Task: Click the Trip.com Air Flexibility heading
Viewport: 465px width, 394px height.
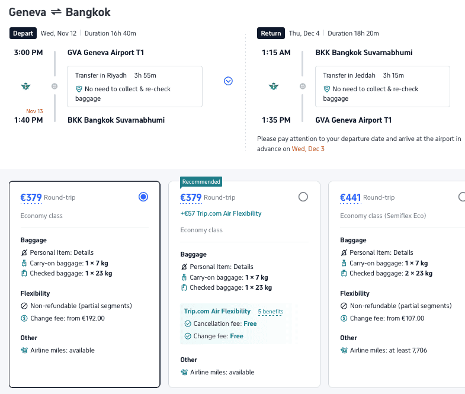Action: 217,311
